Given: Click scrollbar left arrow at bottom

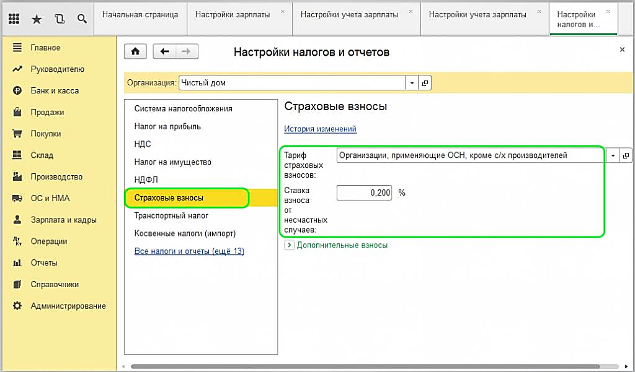Looking at the screenshot, I should click(x=123, y=366).
